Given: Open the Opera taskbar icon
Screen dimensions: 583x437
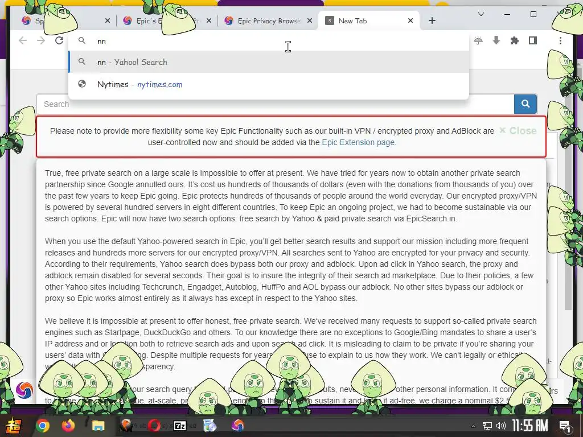Looking at the screenshot, I should (154, 426).
